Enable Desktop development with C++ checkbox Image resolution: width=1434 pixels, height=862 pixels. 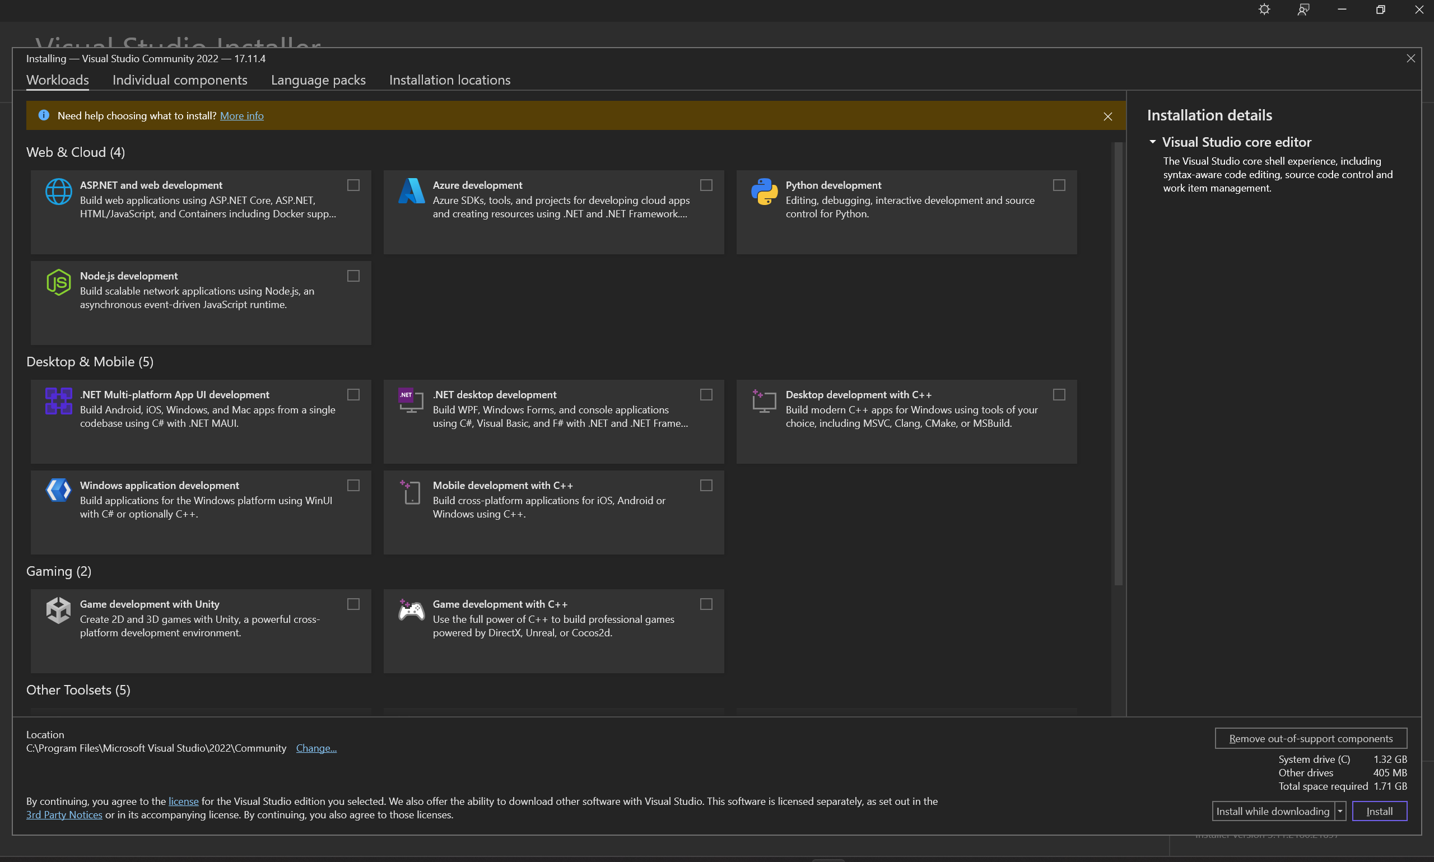click(1059, 395)
